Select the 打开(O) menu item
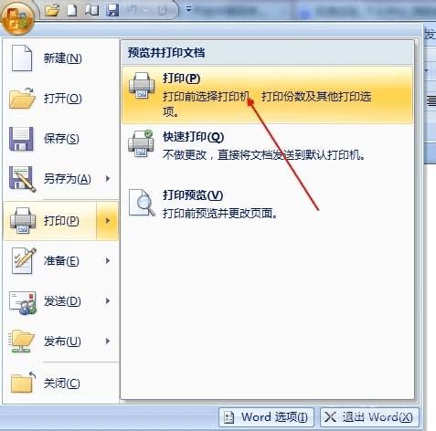436x431 pixels. pos(61,99)
